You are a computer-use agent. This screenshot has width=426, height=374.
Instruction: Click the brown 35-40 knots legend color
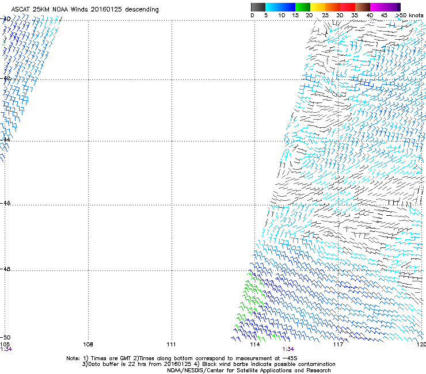pyautogui.click(x=363, y=7)
